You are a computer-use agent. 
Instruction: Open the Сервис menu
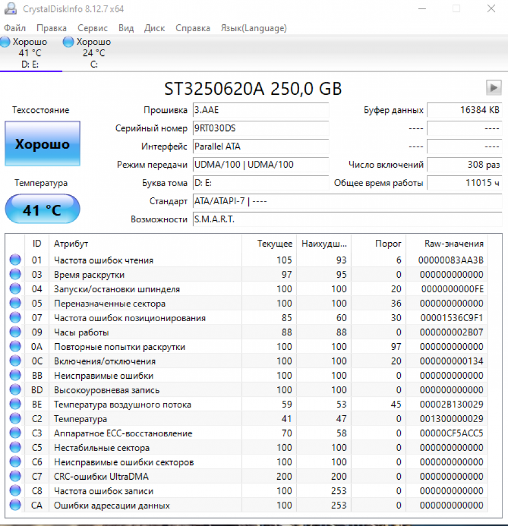click(x=93, y=28)
